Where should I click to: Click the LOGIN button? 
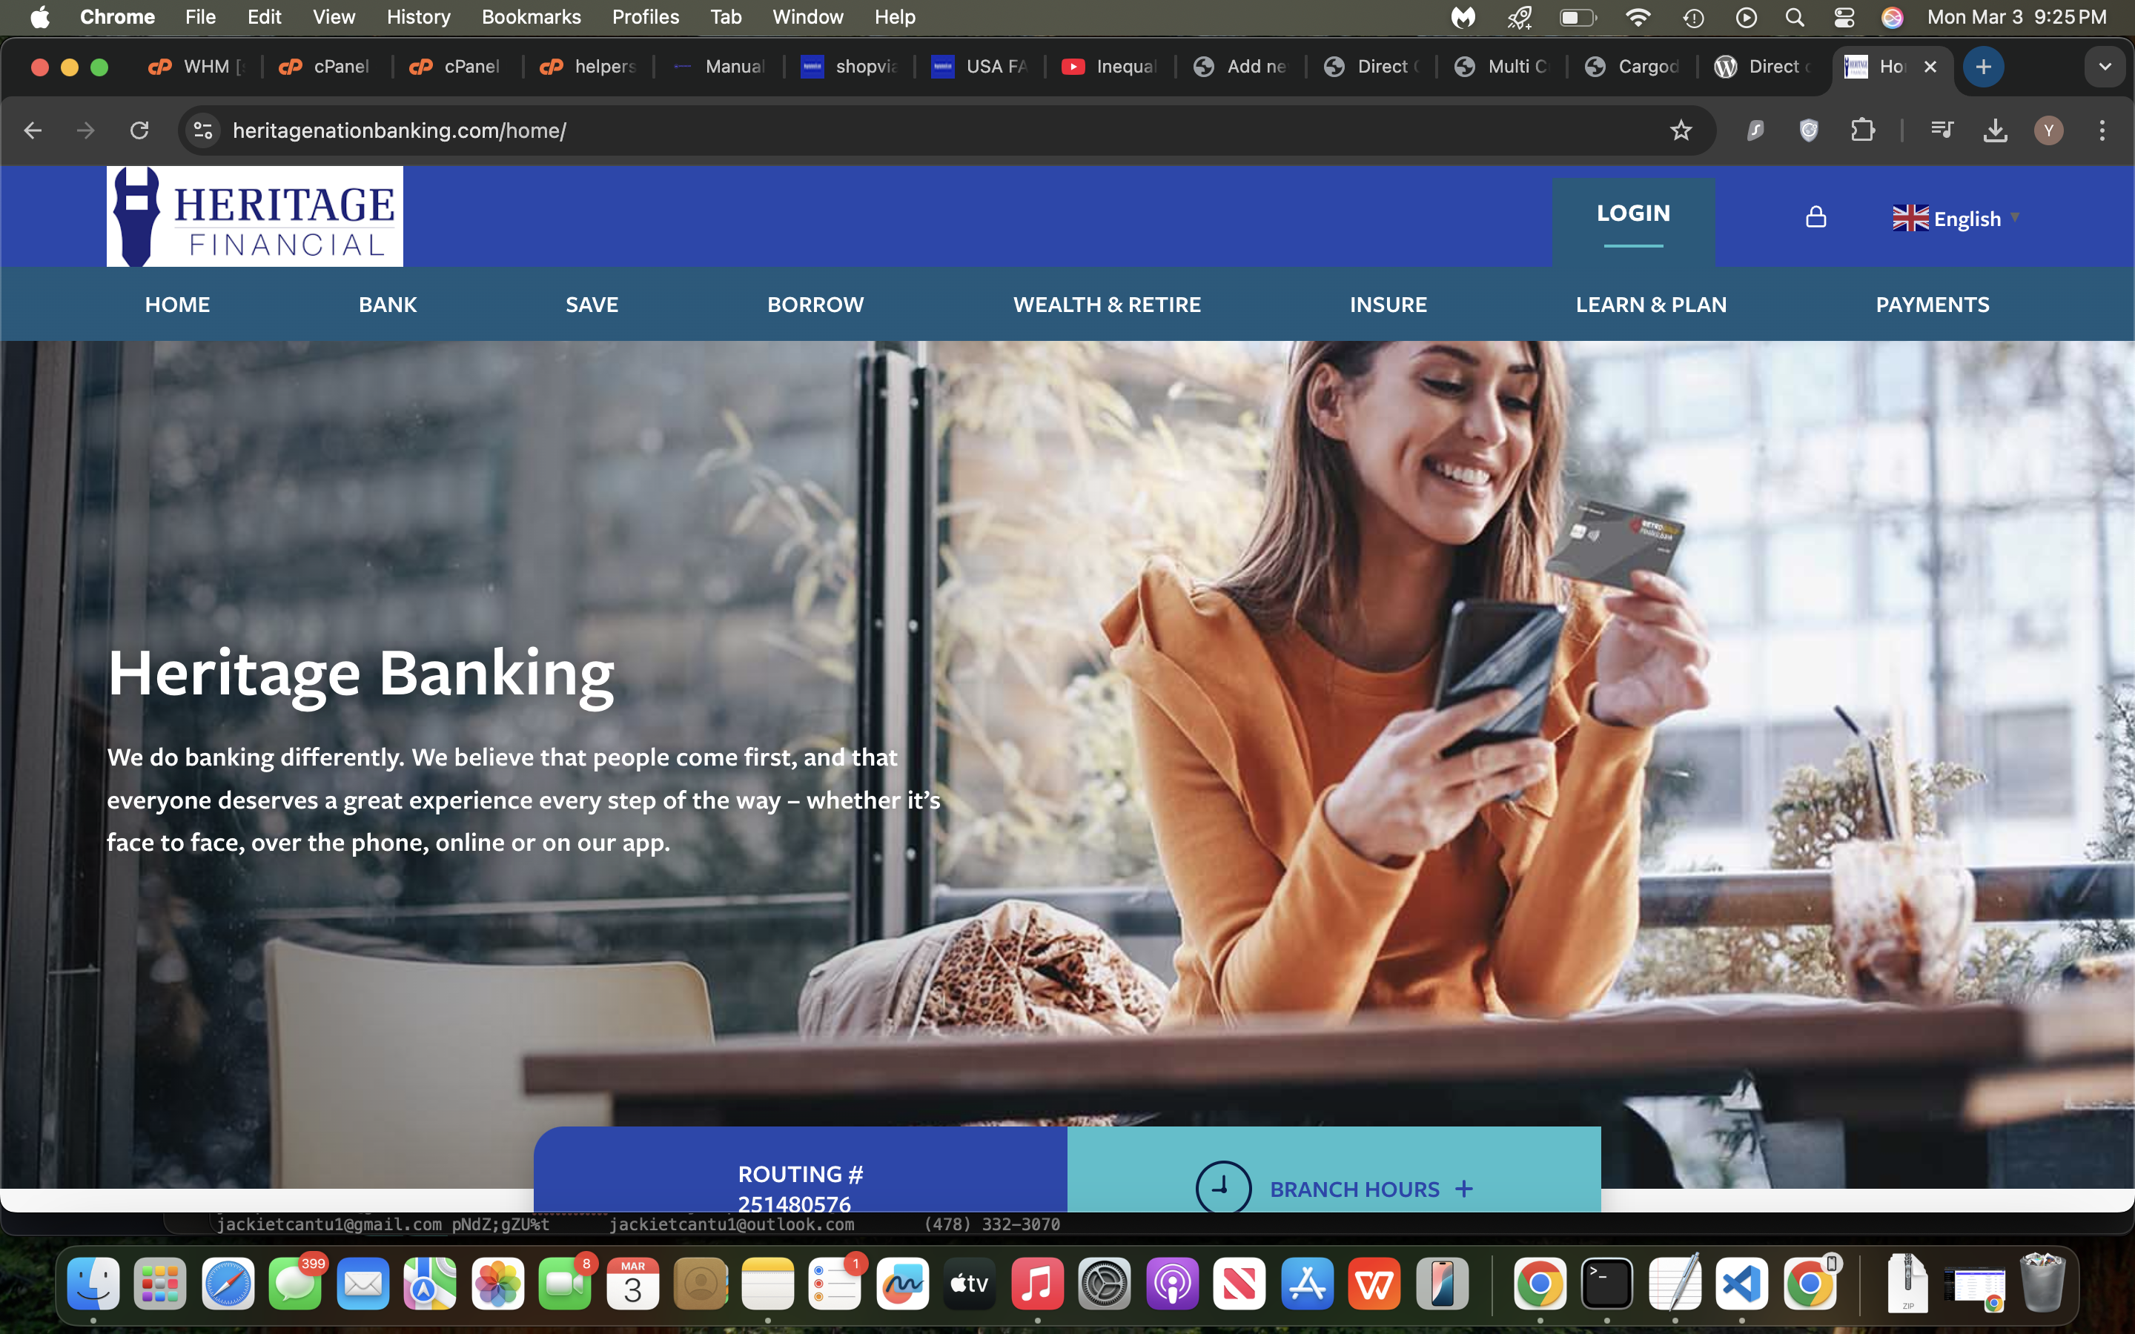tap(1633, 213)
